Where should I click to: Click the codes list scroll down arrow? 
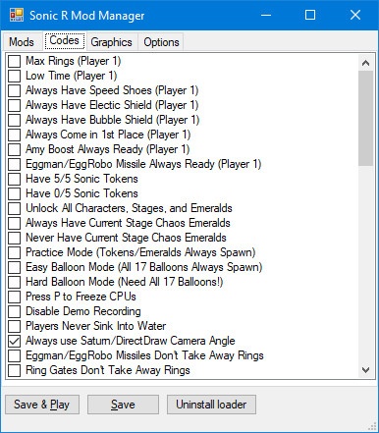coord(365,370)
